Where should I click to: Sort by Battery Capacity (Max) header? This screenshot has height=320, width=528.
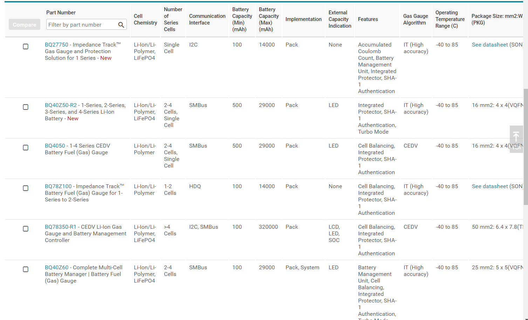pyautogui.click(x=269, y=19)
